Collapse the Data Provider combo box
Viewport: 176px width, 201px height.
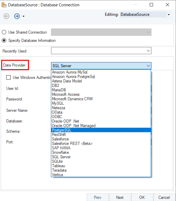pyautogui.click(x=148, y=66)
